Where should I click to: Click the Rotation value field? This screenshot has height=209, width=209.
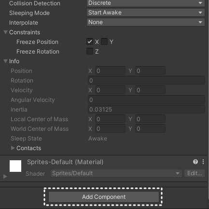tap(146, 81)
